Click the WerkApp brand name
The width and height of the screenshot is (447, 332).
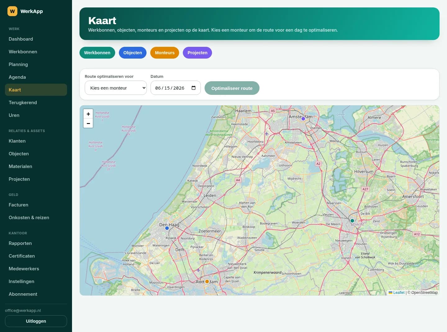32,11
